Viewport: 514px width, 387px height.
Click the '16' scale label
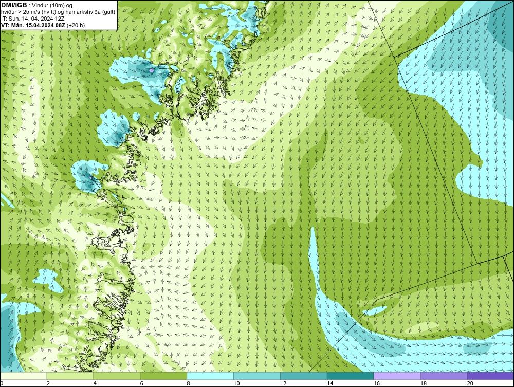coord(377,383)
